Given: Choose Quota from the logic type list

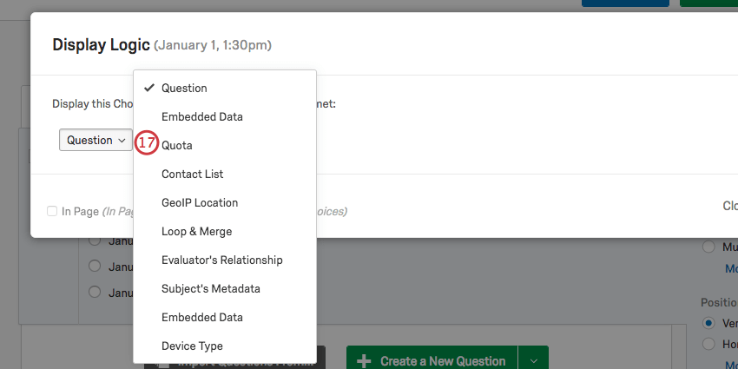Looking at the screenshot, I should tap(177, 145).
